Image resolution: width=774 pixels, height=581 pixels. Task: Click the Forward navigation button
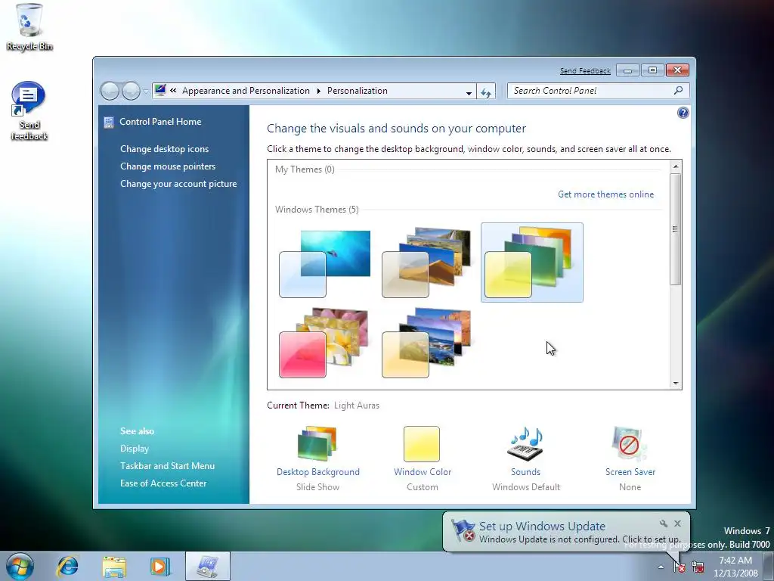131,91
